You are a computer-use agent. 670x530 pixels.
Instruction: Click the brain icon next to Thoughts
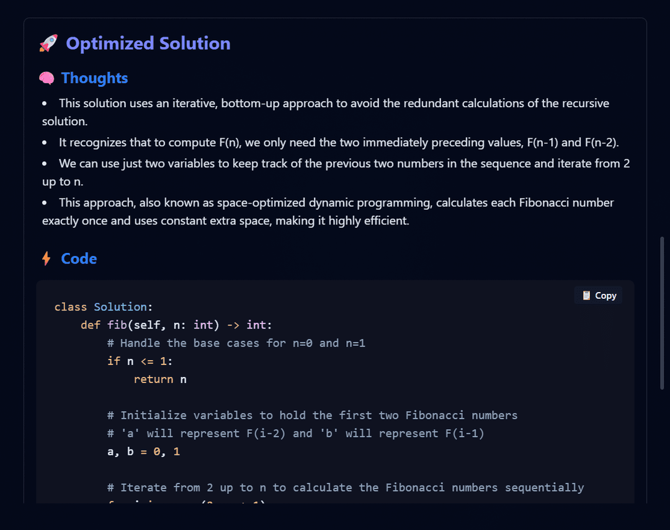(47, 78)
